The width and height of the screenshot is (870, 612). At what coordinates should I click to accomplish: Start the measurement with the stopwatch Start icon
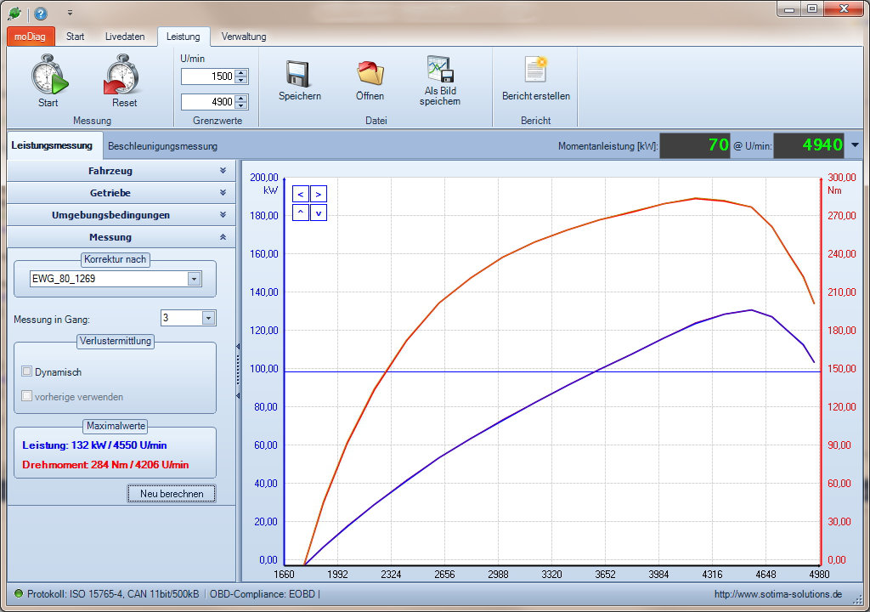click(49, 75)
